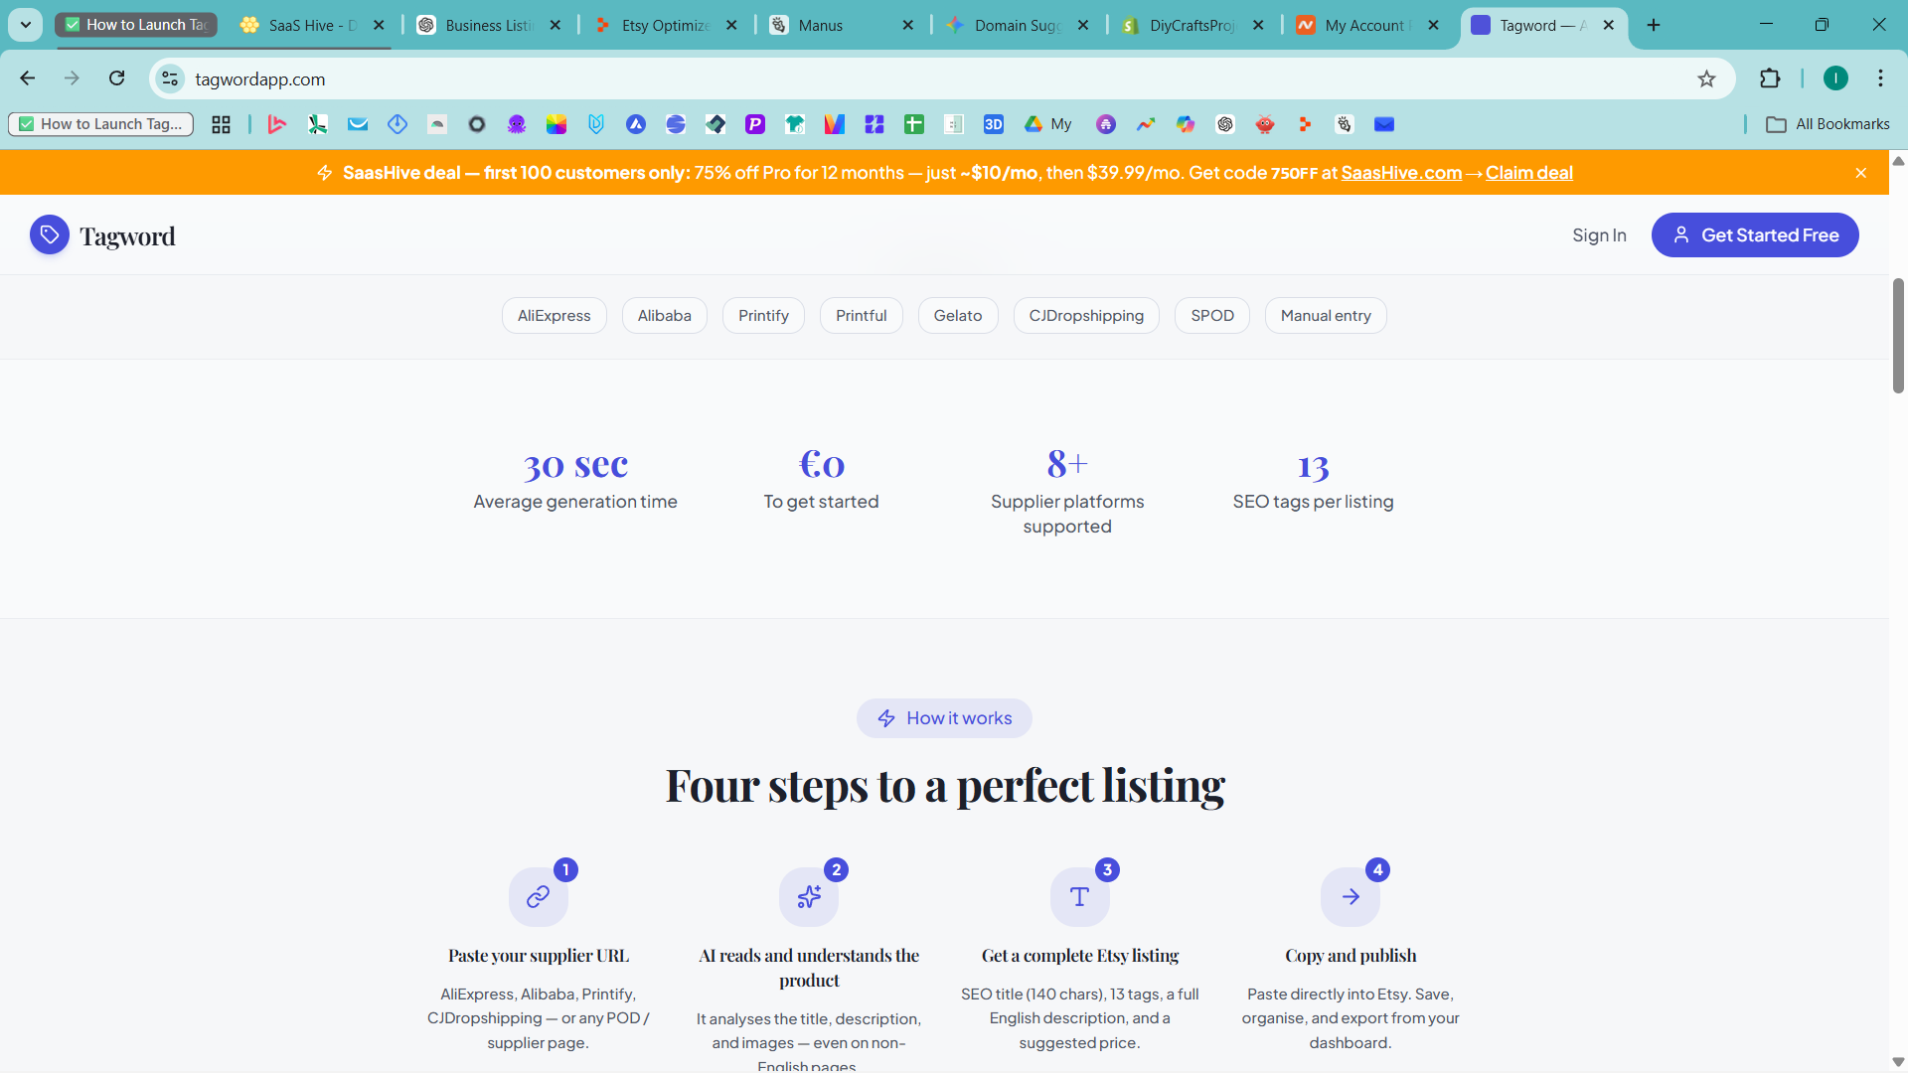Click the 'Four steps to a perfect listing' heading
Screen dimensions: 1908x1073
[x=945, y=786]
